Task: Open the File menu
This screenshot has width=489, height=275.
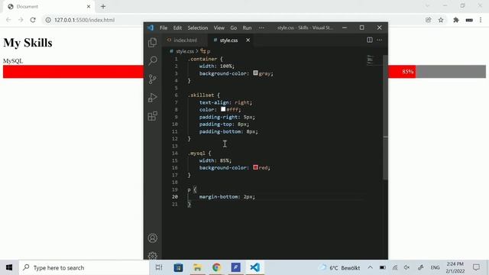Action: (x=164, y=27)
